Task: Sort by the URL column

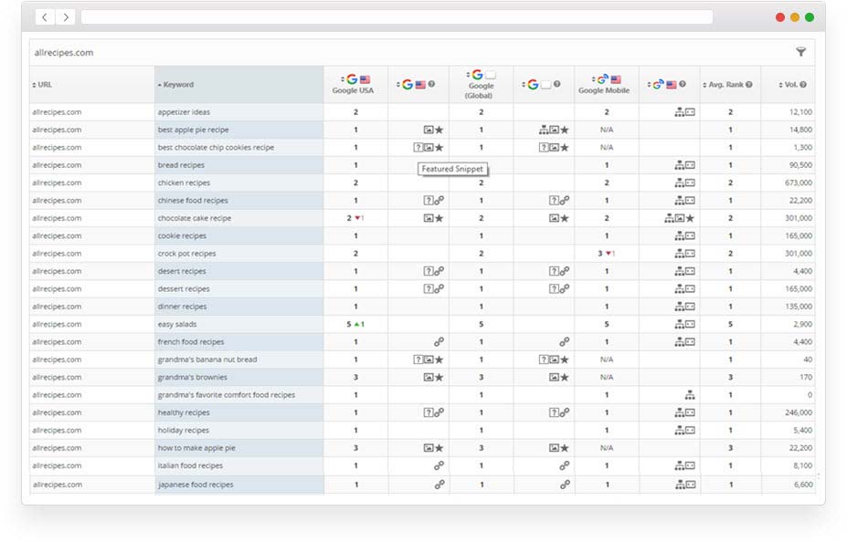Action: (x=42, y=85)
